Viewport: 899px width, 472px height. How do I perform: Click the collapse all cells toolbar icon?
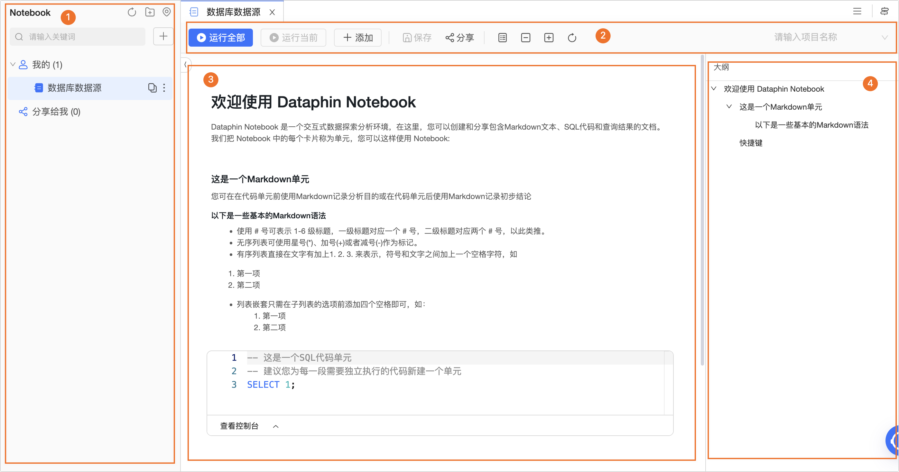pos(525,38)
